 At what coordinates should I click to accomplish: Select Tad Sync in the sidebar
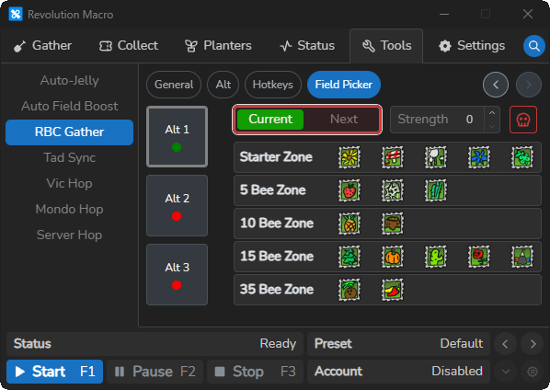(70, 158)
